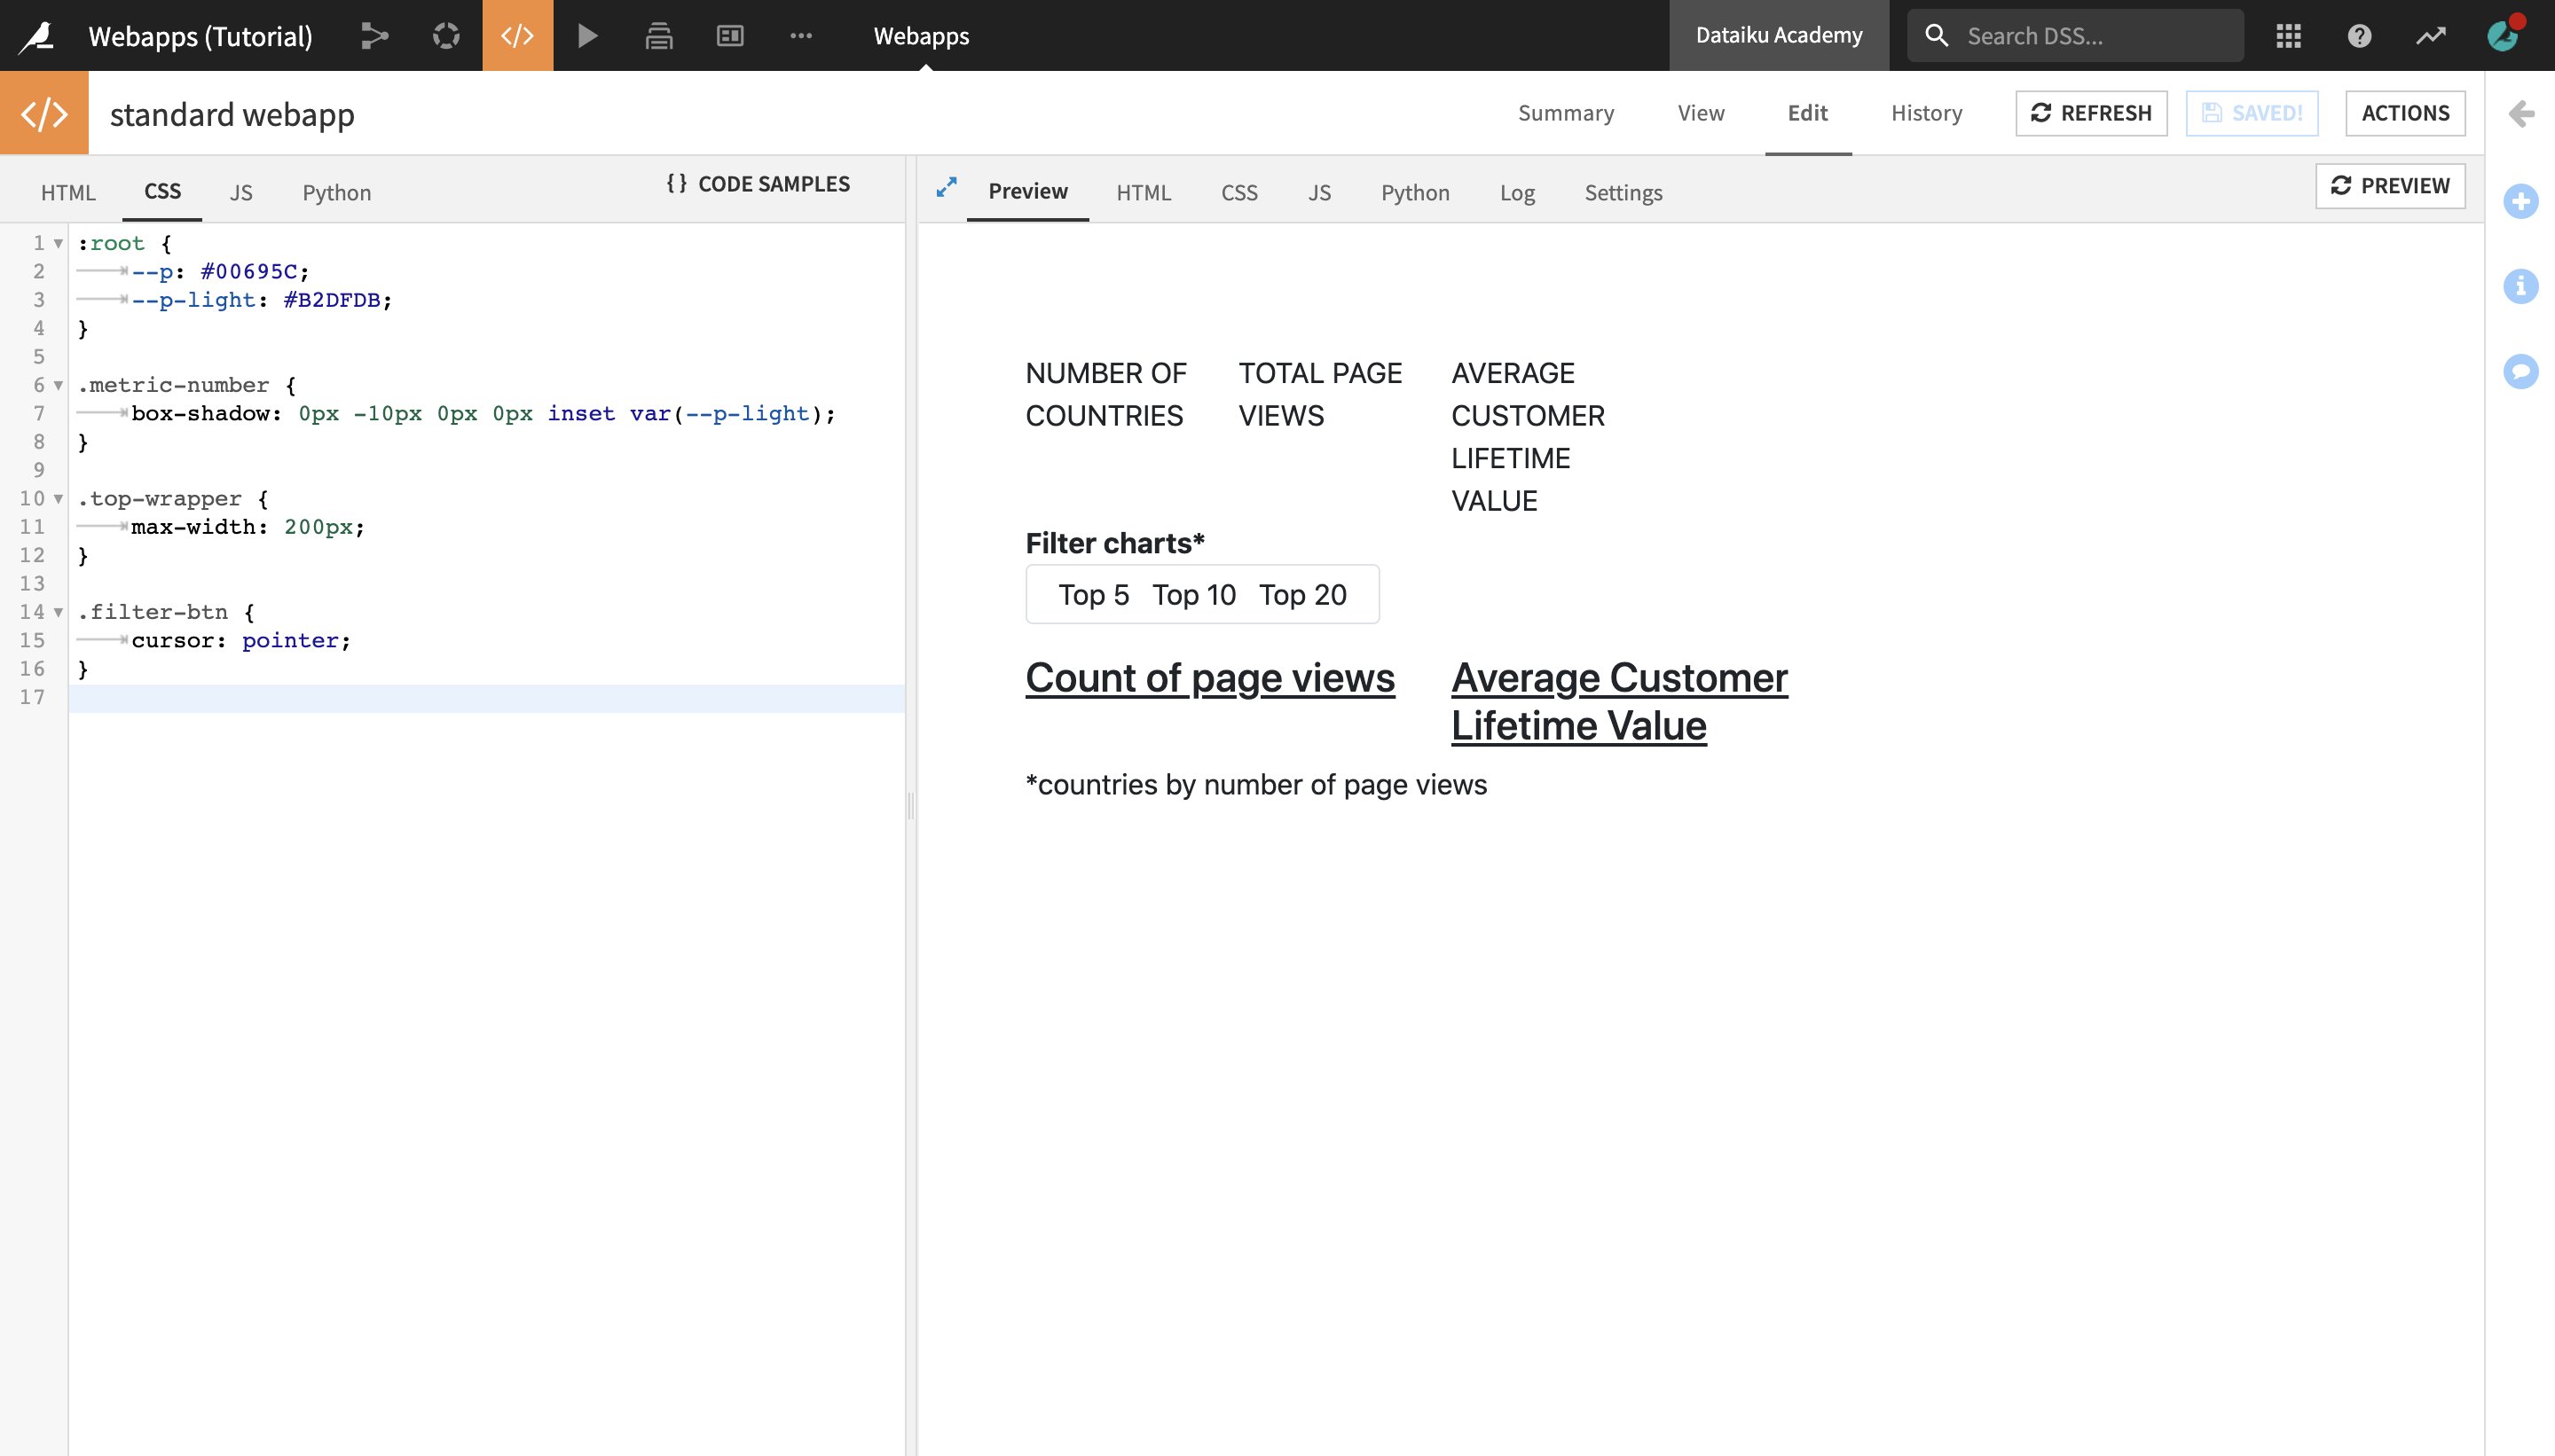
Task: Open the Webapps menu in top bar
Action: tap(922, 36)
